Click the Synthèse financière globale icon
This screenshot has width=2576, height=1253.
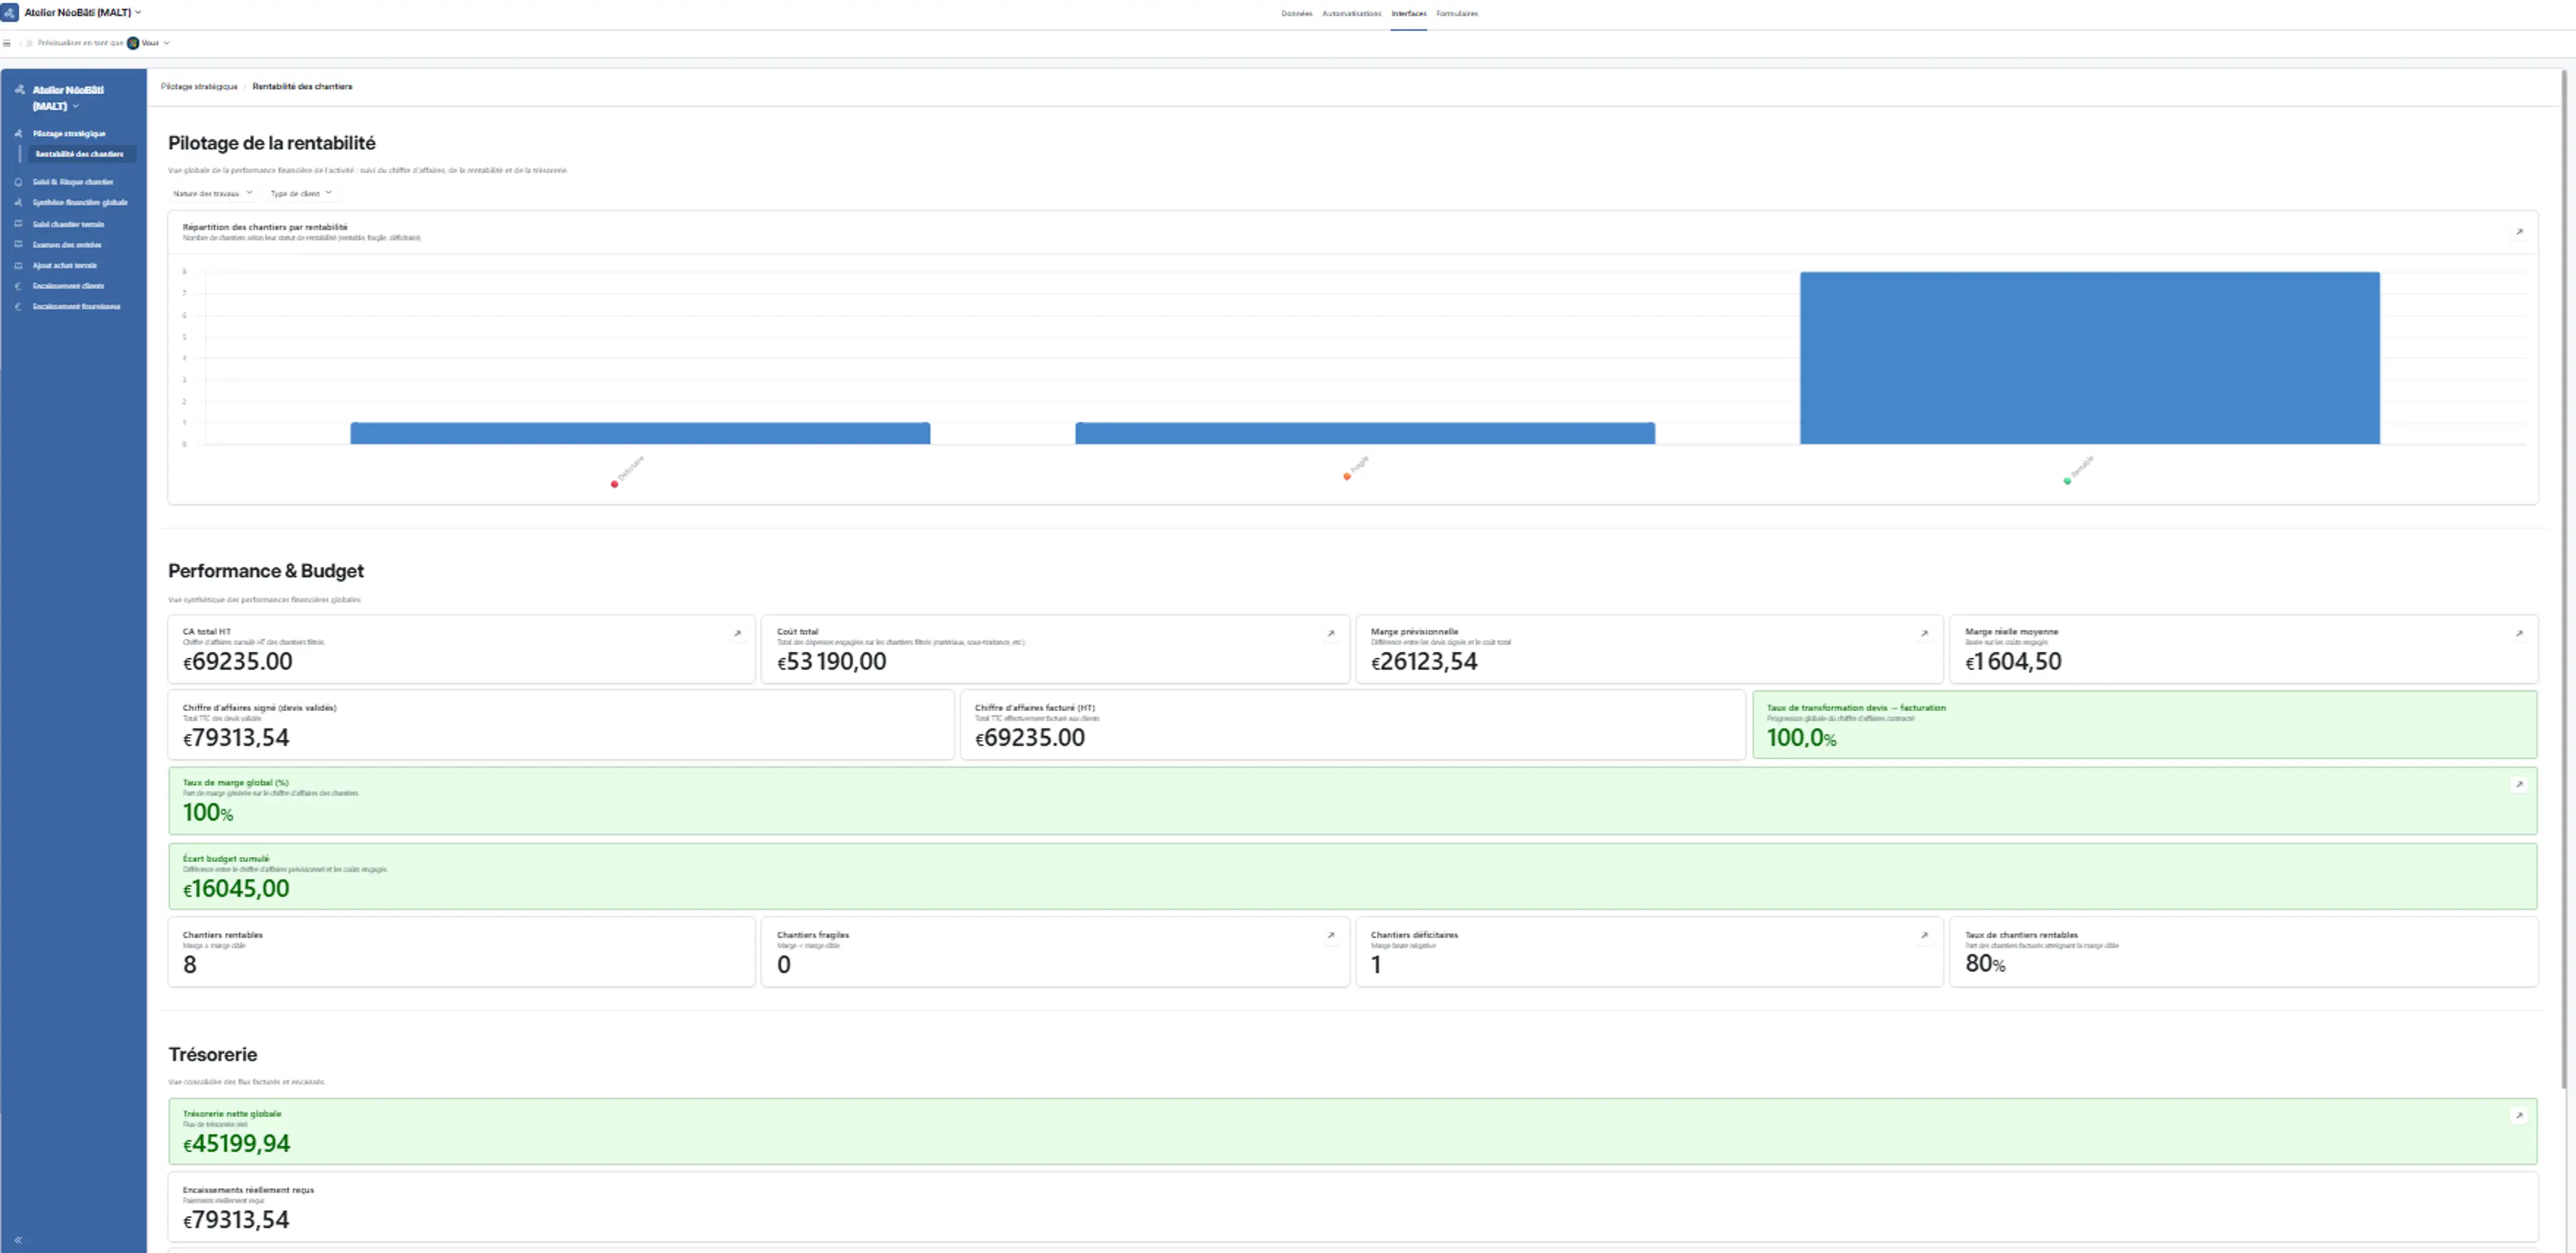click(18, 202)
